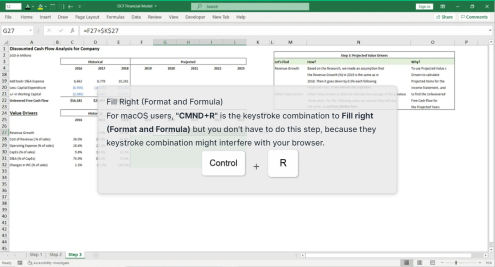Click the Sign in button

click(424, 6)
